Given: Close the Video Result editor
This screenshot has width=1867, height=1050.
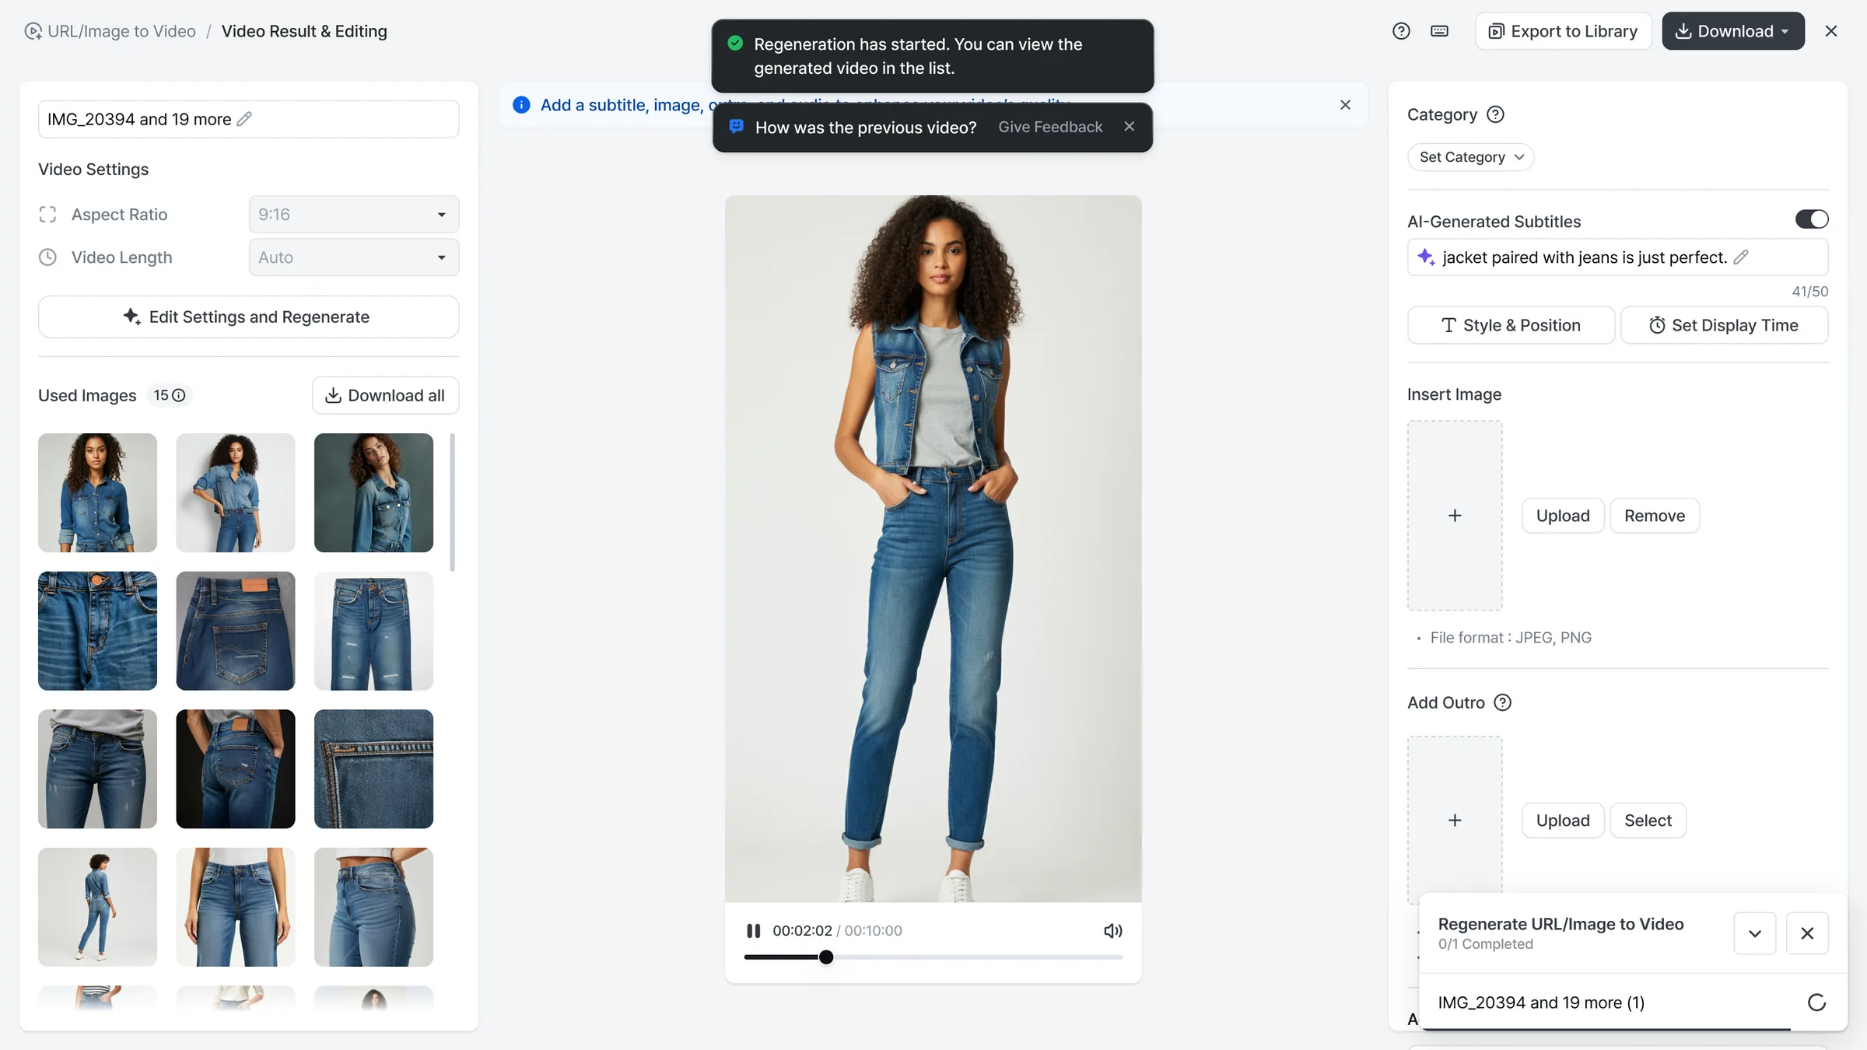Looking at the screenshot, I should click(x=1831, y=31).
